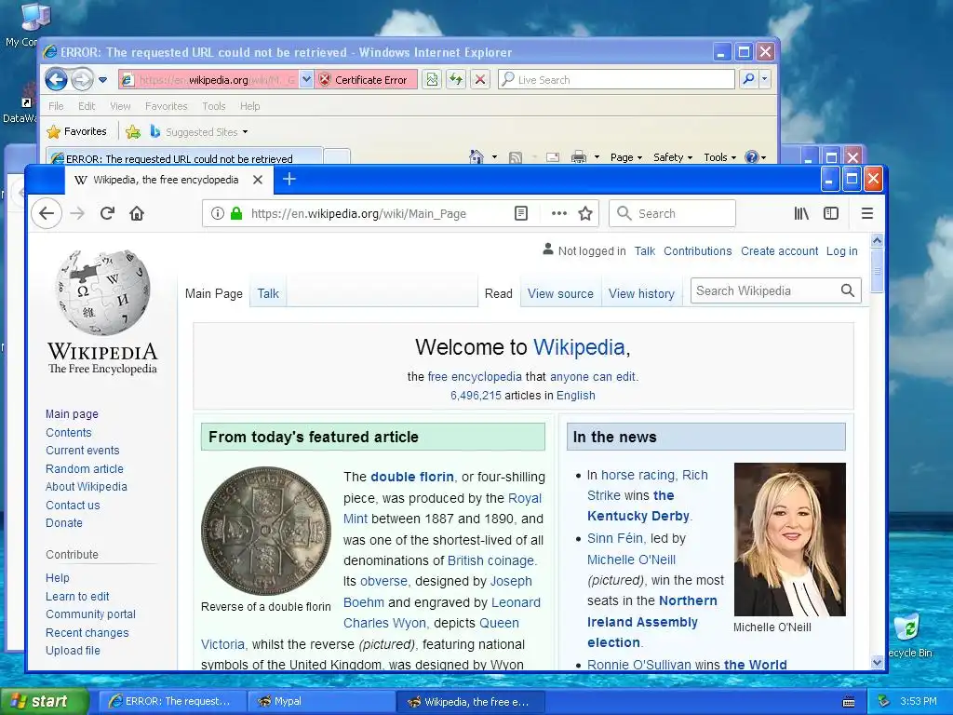Click the Wikipedia search magnifier icon
Image resolution: width=953 pixels, height=715 pixels.
pyautogui.click(x=848, y=290)
